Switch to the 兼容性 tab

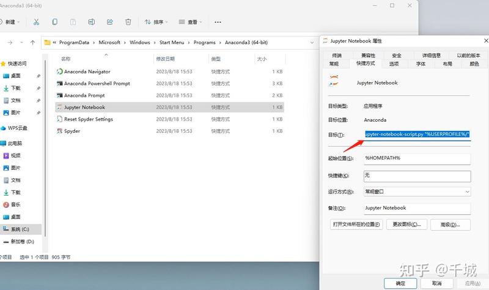368,55
